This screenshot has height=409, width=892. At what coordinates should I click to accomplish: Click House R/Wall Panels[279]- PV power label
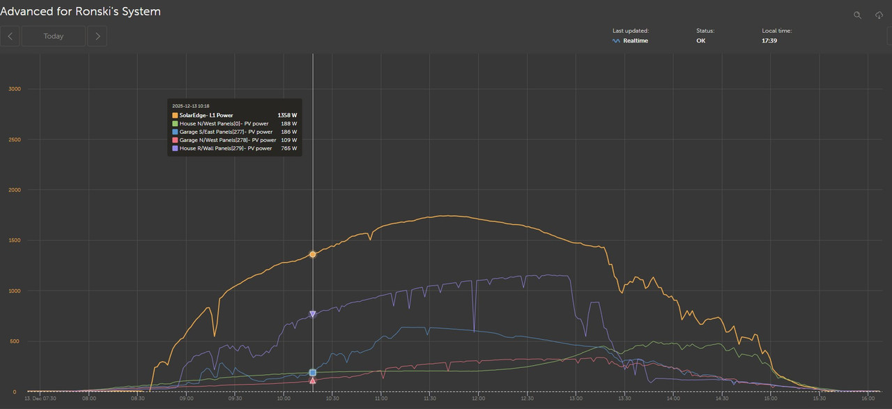coord(226,148)
